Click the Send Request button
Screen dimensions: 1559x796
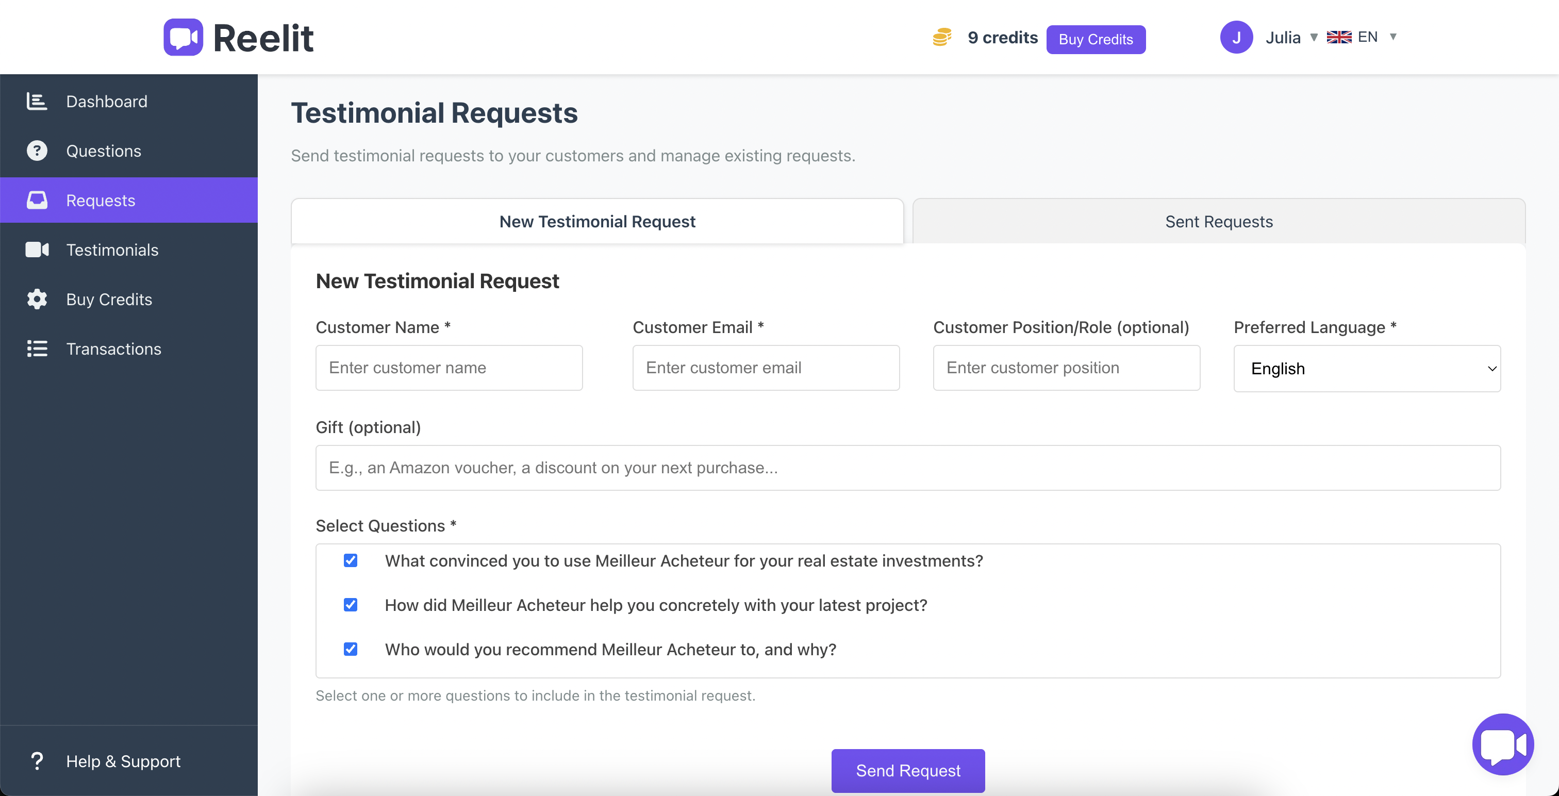[908, 771]
